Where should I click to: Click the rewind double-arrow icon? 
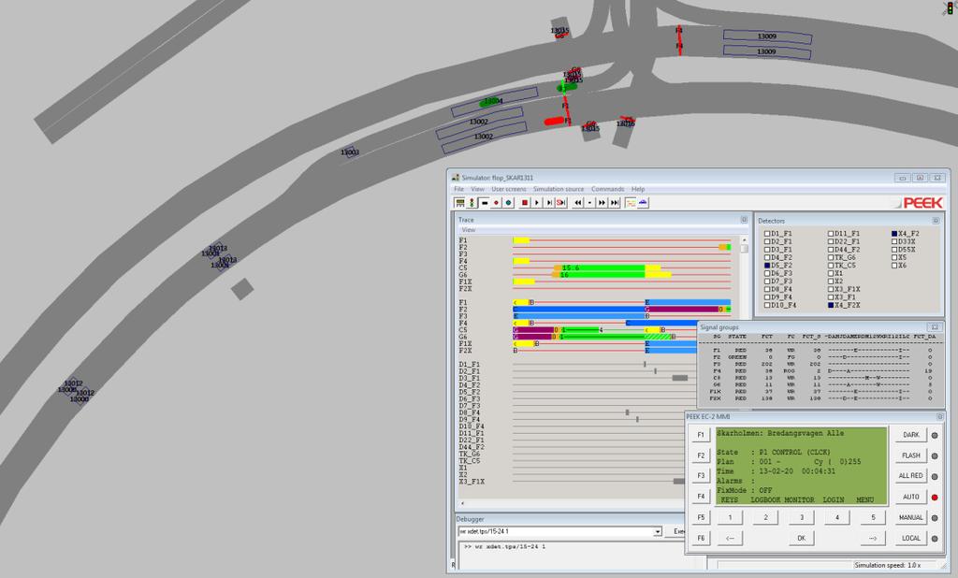(578, 203)
